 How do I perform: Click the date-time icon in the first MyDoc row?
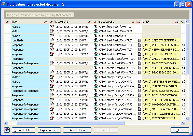pyautogui.click(x=52, y=27)
